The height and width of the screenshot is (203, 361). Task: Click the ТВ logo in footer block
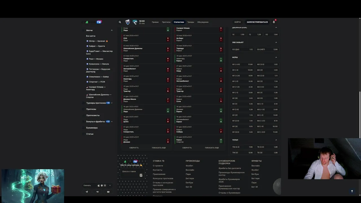[x=135, y=162]
